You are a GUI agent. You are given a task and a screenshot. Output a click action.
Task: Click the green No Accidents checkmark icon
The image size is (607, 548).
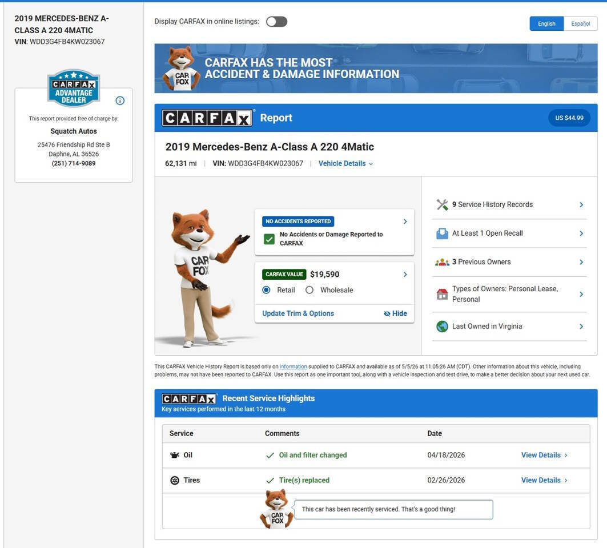pyautogui.click(x=269, y=239)
